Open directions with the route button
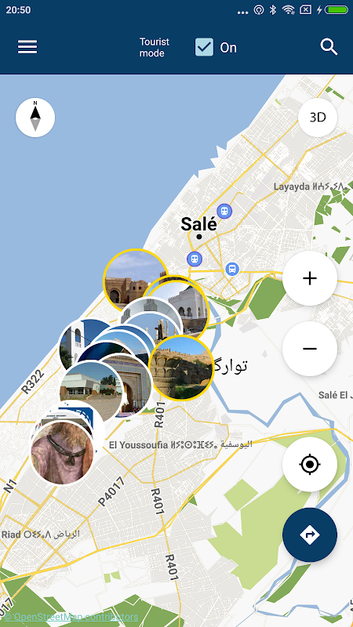353x627 pixels. [310, 535]
